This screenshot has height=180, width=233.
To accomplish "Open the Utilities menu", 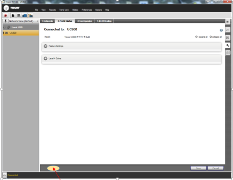I will pos(75,10).
